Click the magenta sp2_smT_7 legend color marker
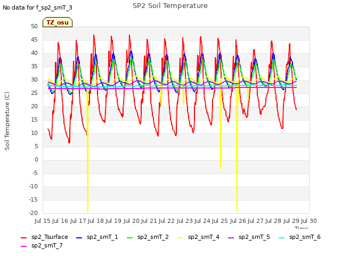This screenshot has height=256, width=341. click(x=23, y=246)
